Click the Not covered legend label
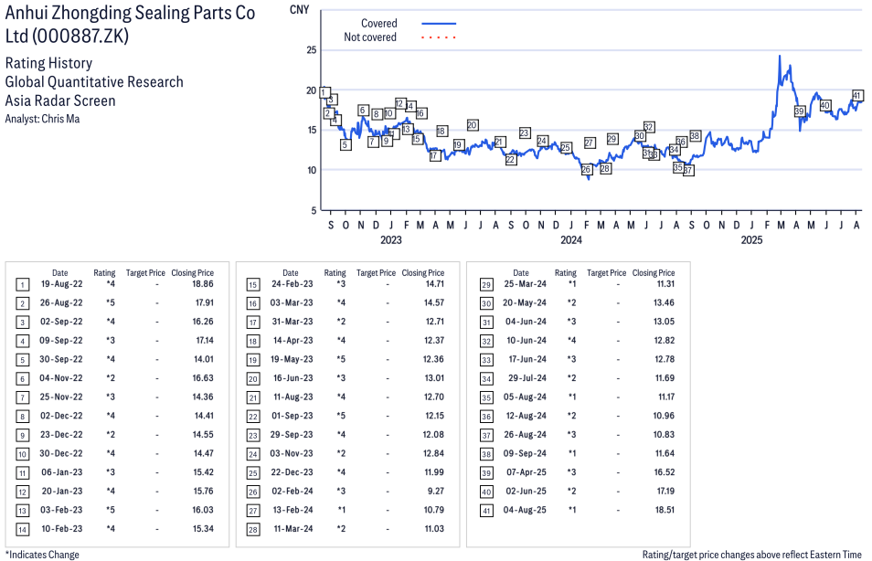Image resolution: width=872 pixels, height=561 pixels. point(370,37)
